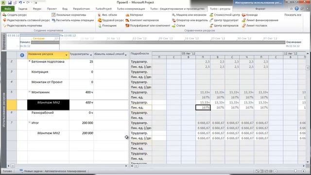Click the Команда icon

[x=243, y=15]
